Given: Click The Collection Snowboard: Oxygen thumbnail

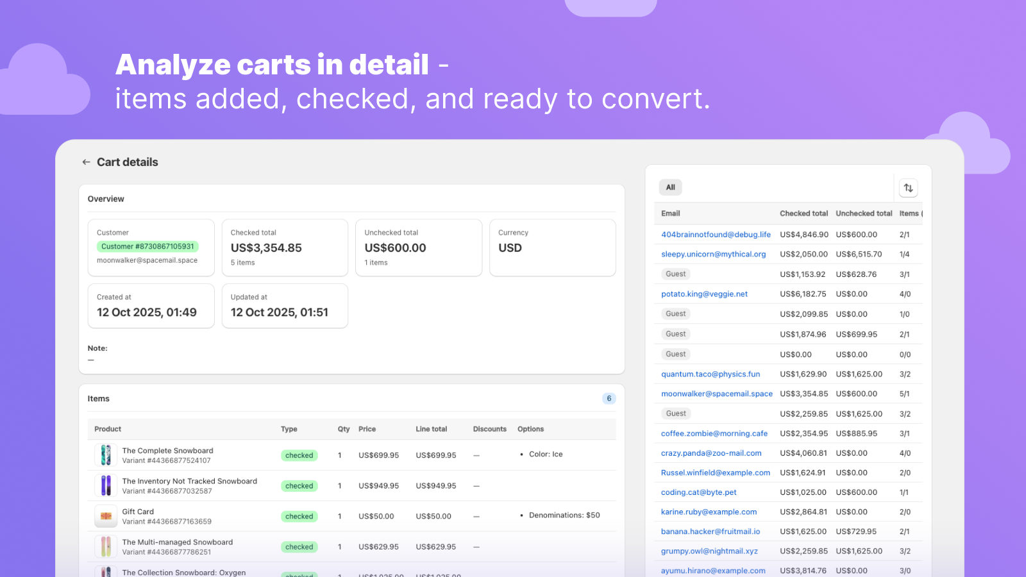Looking at the screenshot, I should click(x=106, y=573).
